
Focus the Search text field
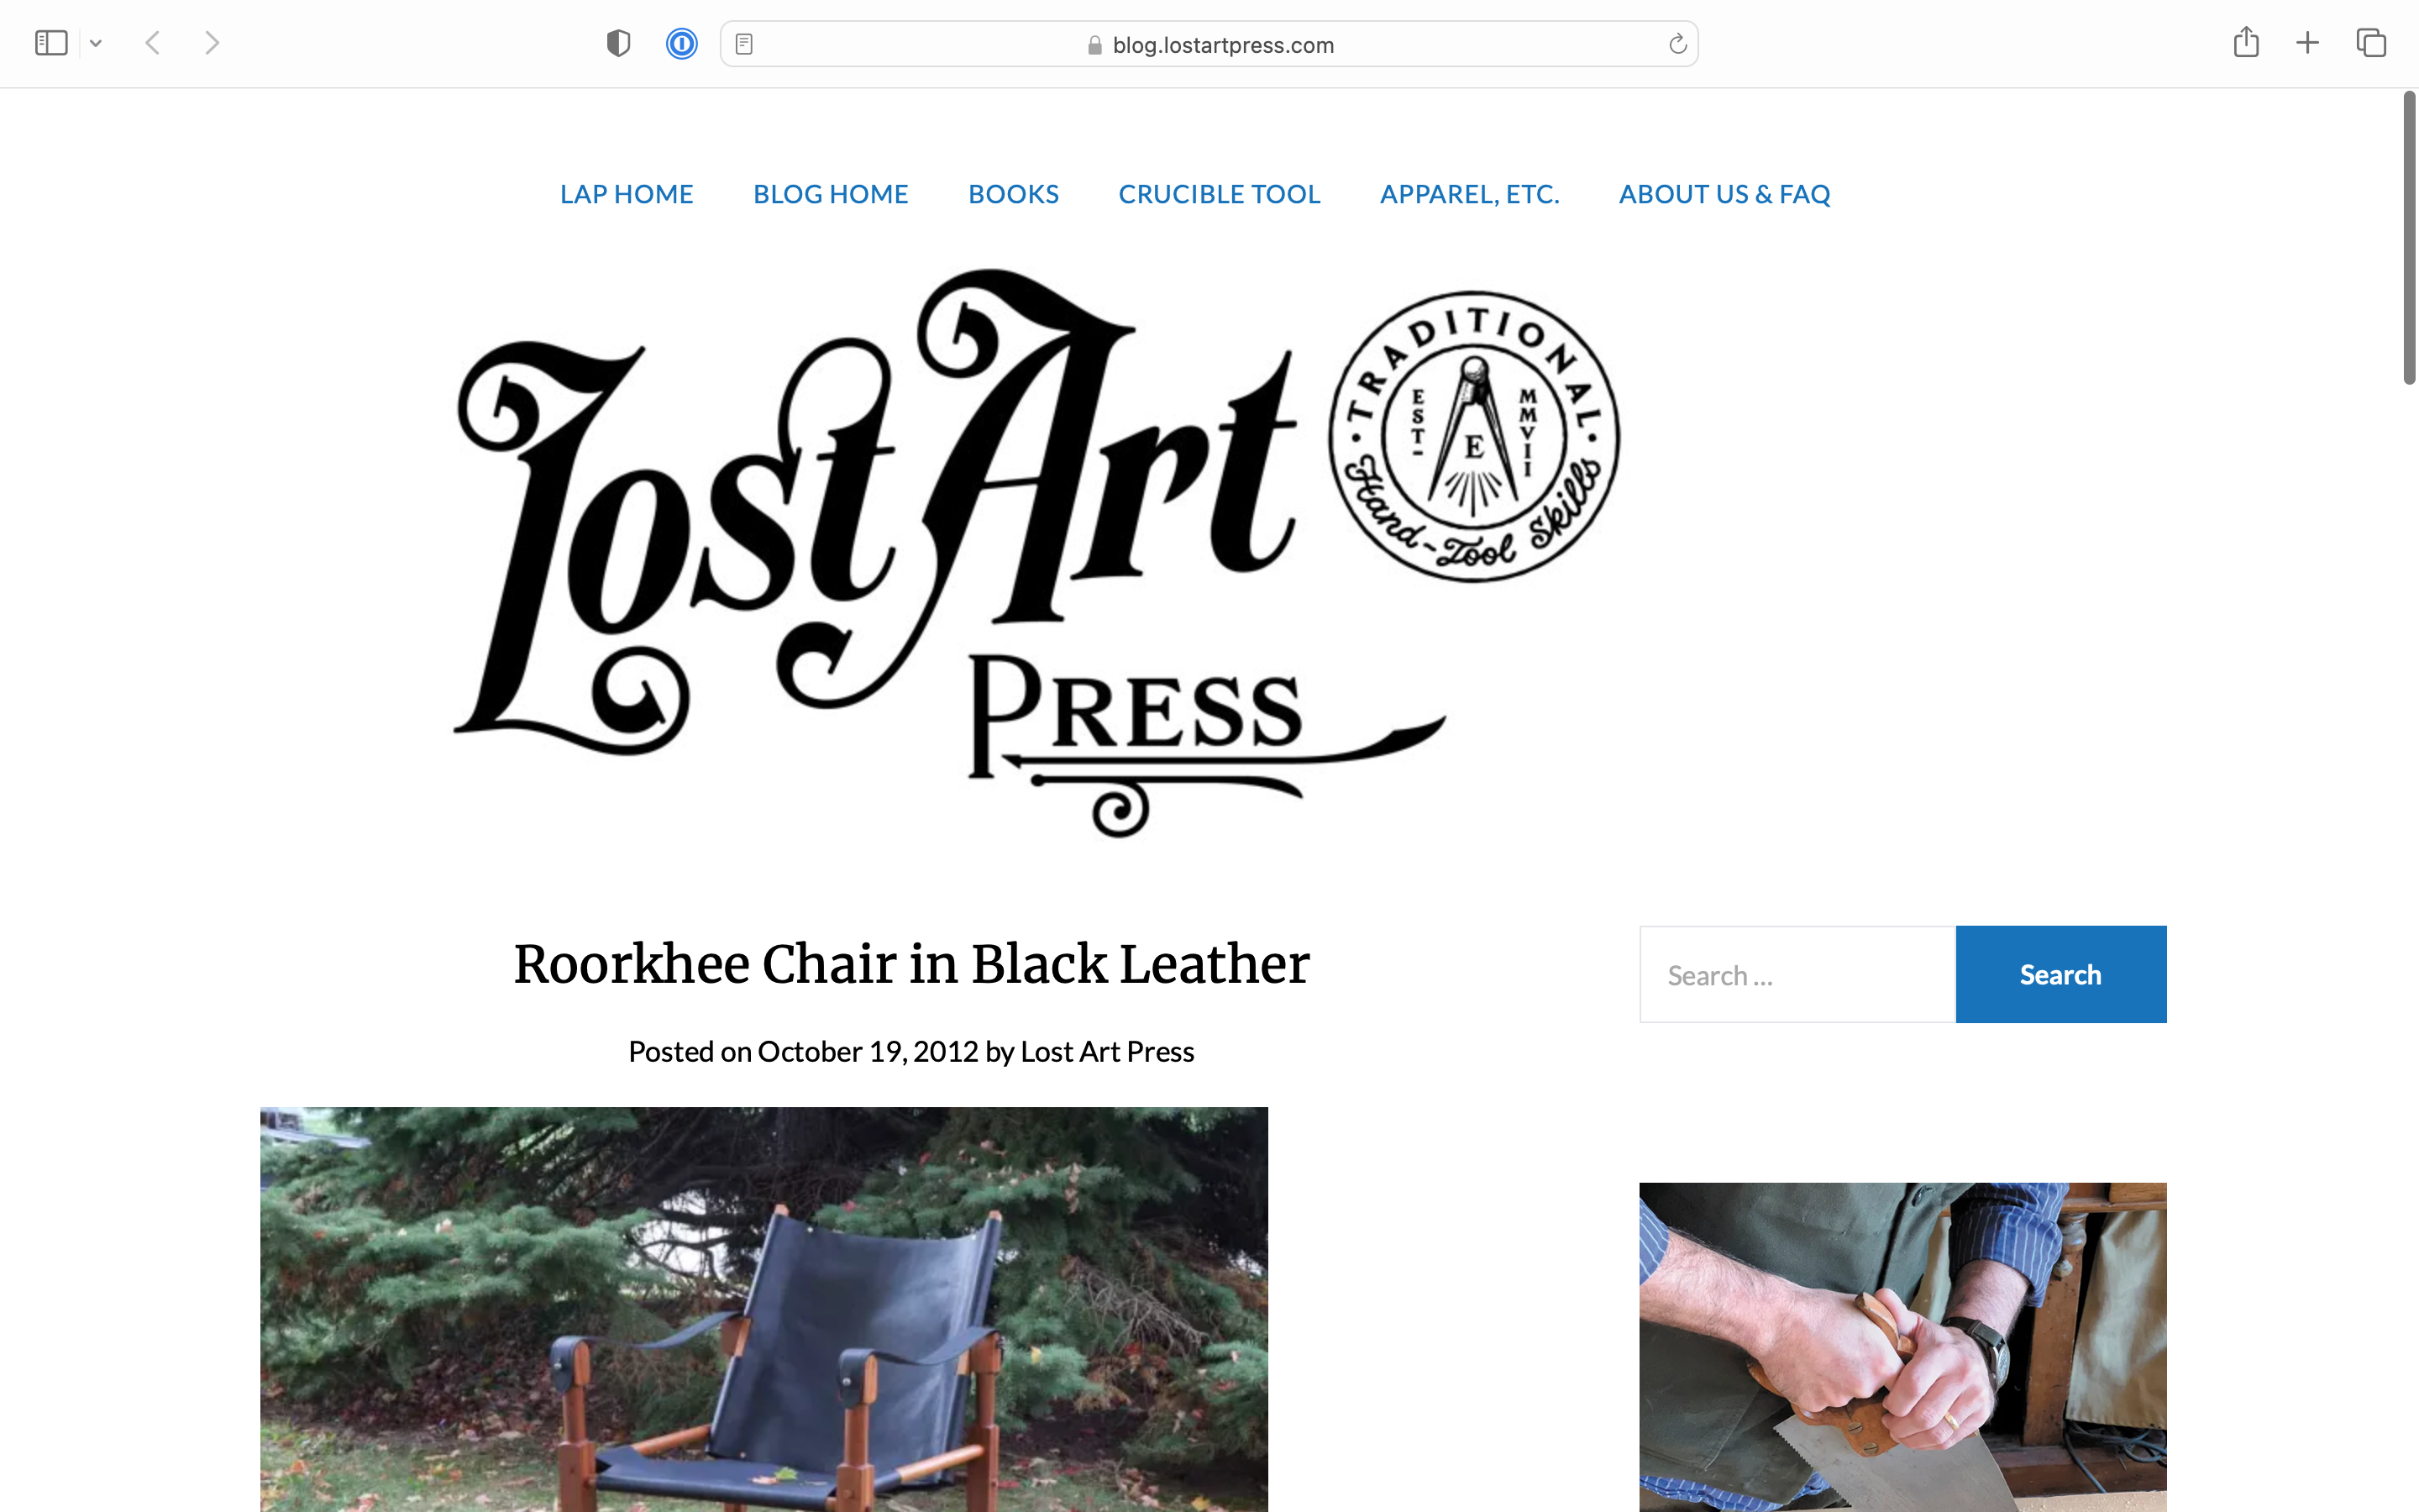[1797, 974]
